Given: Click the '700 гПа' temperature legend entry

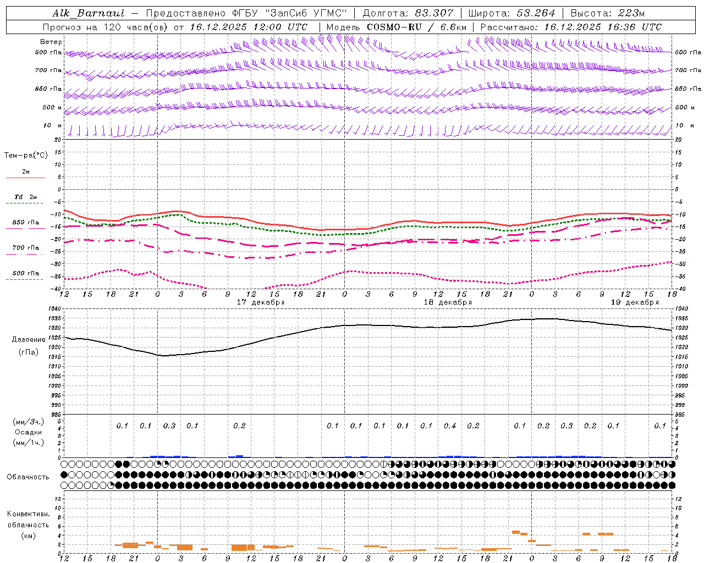Looking at the screenshot, I should (x=26, y=248).
